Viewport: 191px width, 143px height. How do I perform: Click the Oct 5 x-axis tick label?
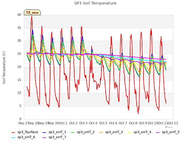tap(103, 123)
